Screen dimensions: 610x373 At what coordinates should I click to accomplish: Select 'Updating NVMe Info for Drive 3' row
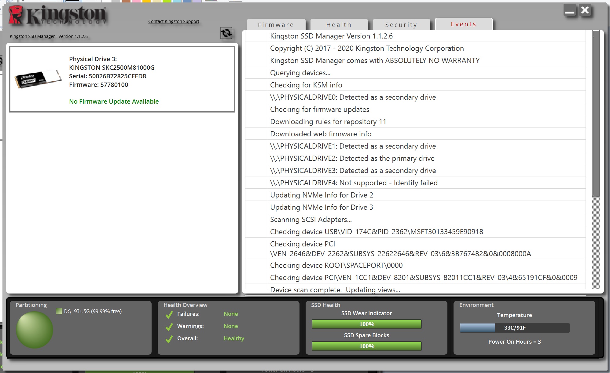pos(416,207)
